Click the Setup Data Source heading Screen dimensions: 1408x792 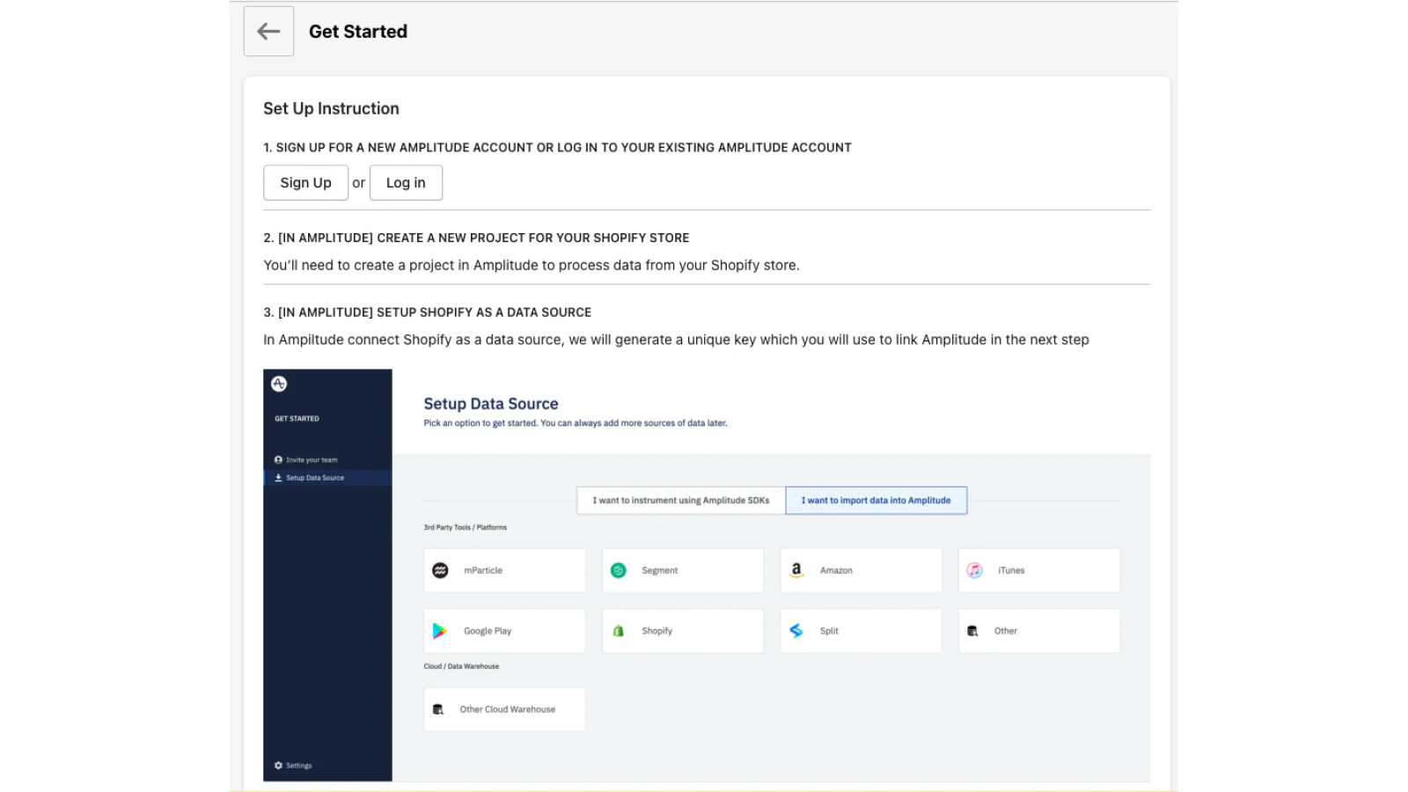pos(491,404)
